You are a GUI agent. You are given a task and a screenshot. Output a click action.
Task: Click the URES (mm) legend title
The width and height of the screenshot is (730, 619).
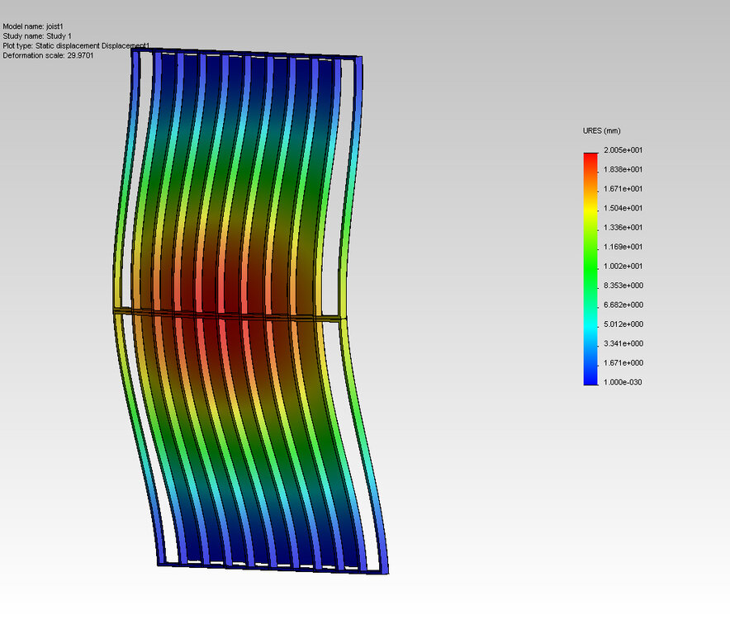(601, 130)
